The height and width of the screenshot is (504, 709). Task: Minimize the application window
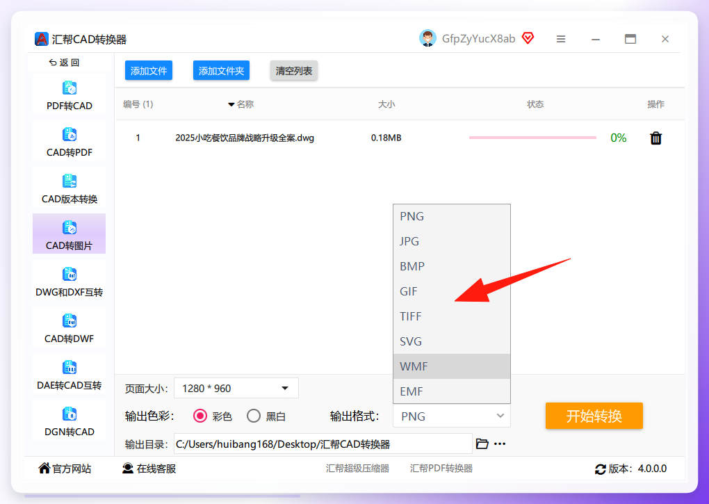coord(596,40)
